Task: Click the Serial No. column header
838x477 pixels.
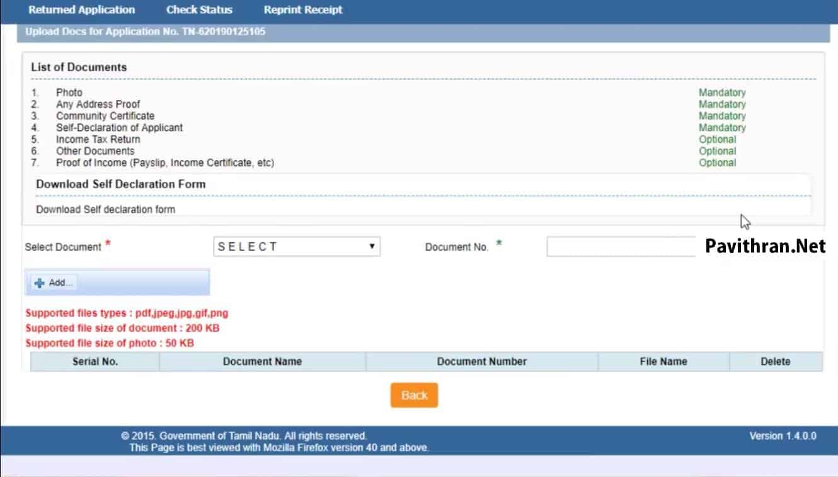Action: click(x=95, y=361)
